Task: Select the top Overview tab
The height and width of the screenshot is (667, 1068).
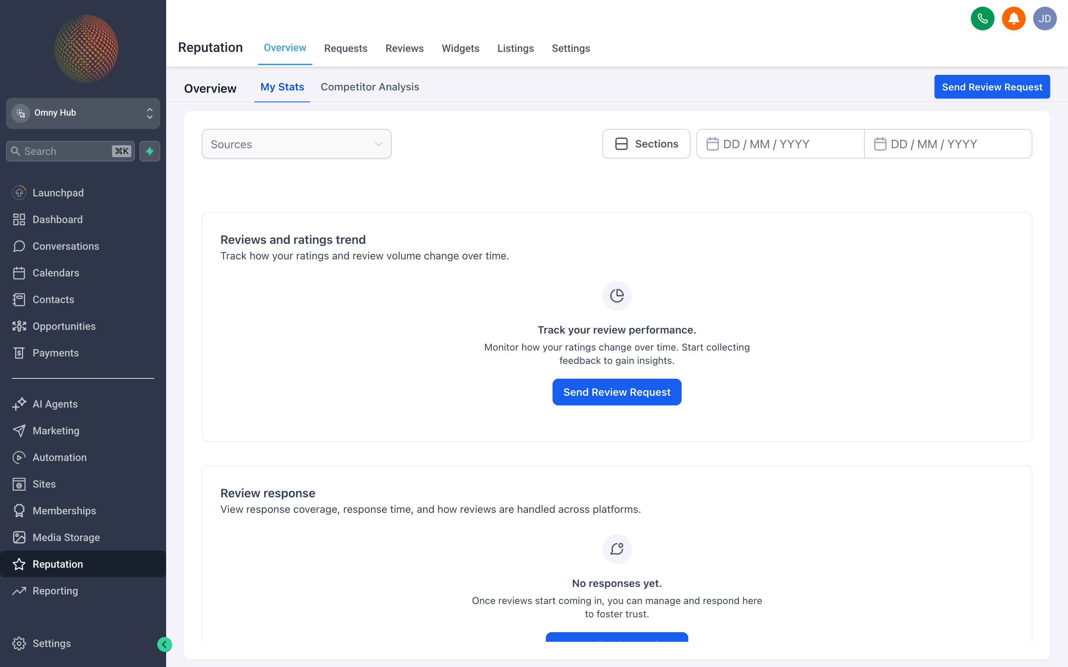Action: point(285,48)
